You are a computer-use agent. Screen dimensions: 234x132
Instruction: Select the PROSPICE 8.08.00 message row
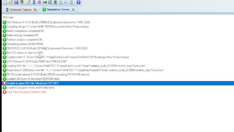click(45, 48)
